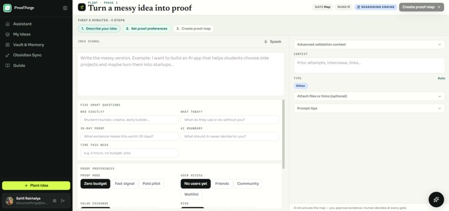Screen dimensions: 449x211
Task: Select Friends user access option
Action: pyautogui.click(x=222, y=184)
